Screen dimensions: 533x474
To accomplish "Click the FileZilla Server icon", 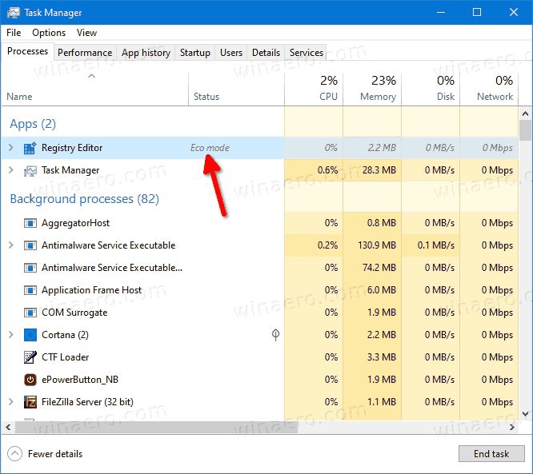I will point(30,402).
